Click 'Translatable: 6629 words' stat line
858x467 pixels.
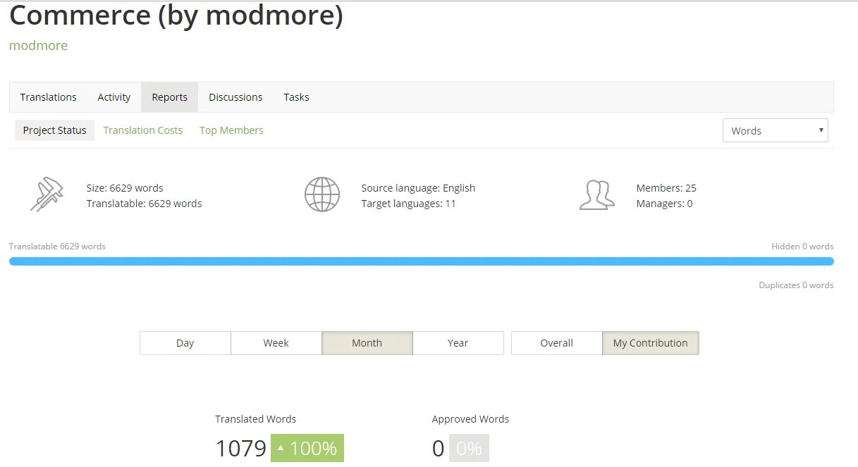pos(145,204)
